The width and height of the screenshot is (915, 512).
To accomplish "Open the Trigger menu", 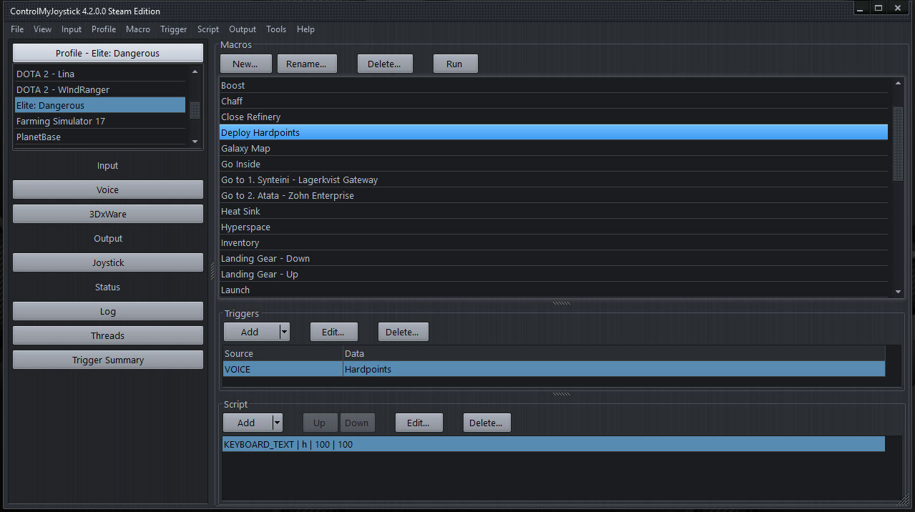I will click(173, 29).
